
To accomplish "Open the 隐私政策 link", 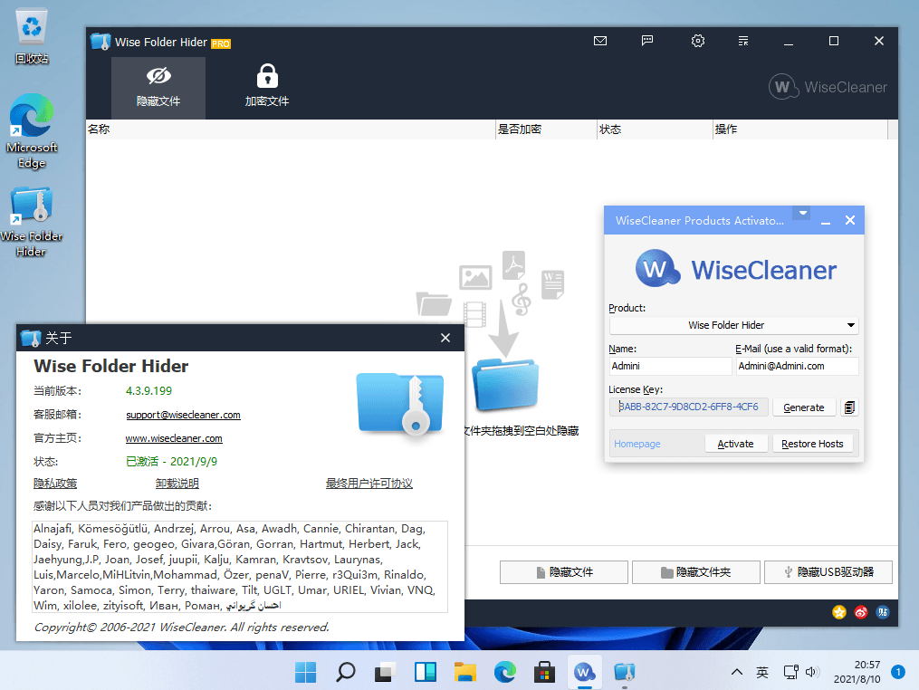I will (55, 483).
